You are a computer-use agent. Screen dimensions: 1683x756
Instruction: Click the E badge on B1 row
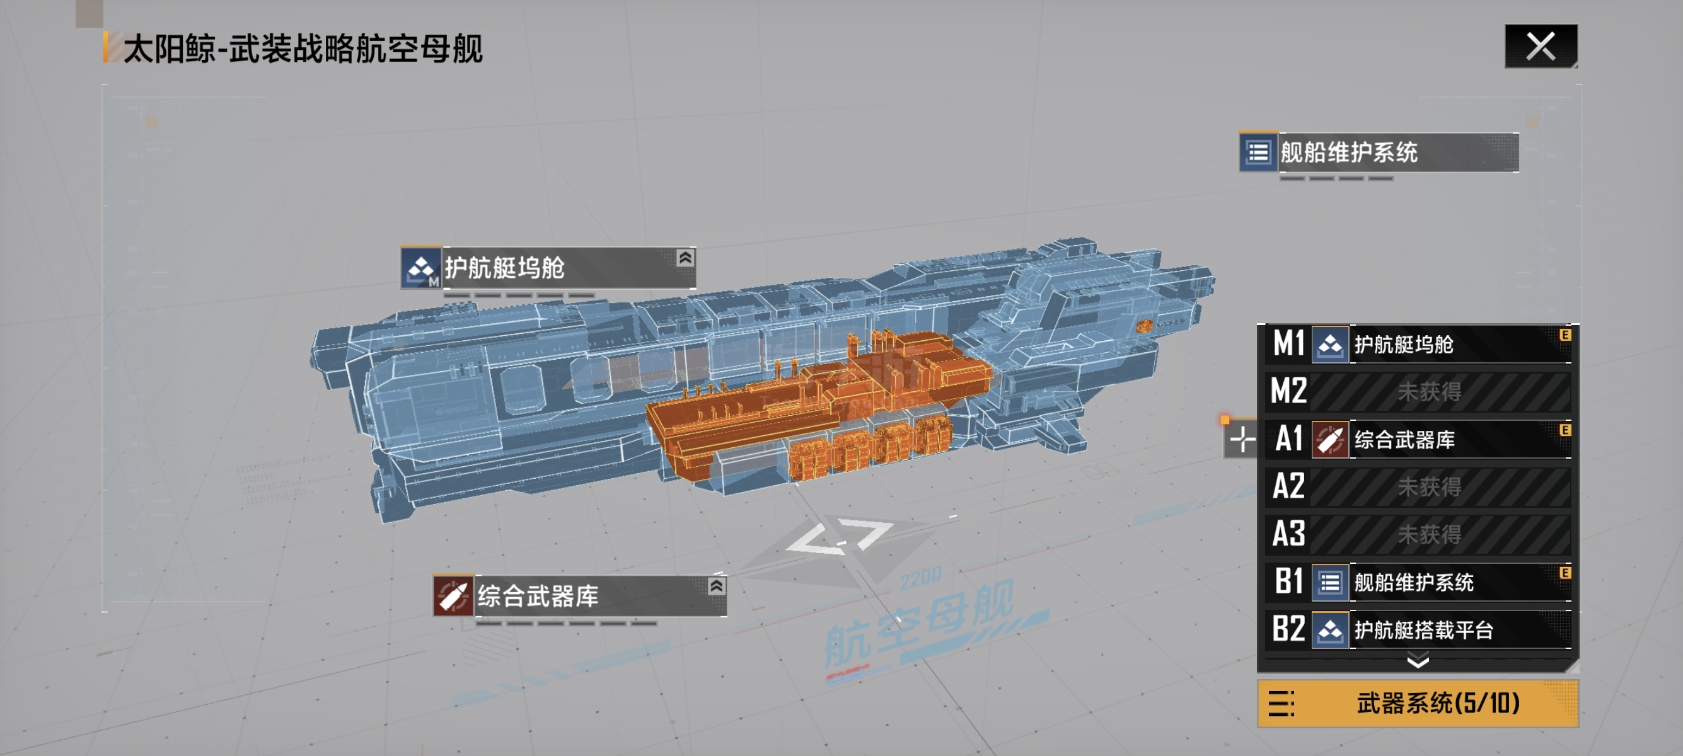1564,573
